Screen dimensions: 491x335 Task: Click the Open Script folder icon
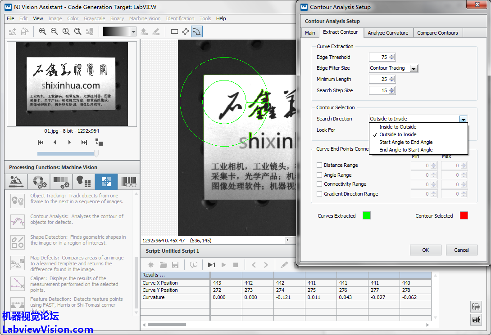coord(163,265)
